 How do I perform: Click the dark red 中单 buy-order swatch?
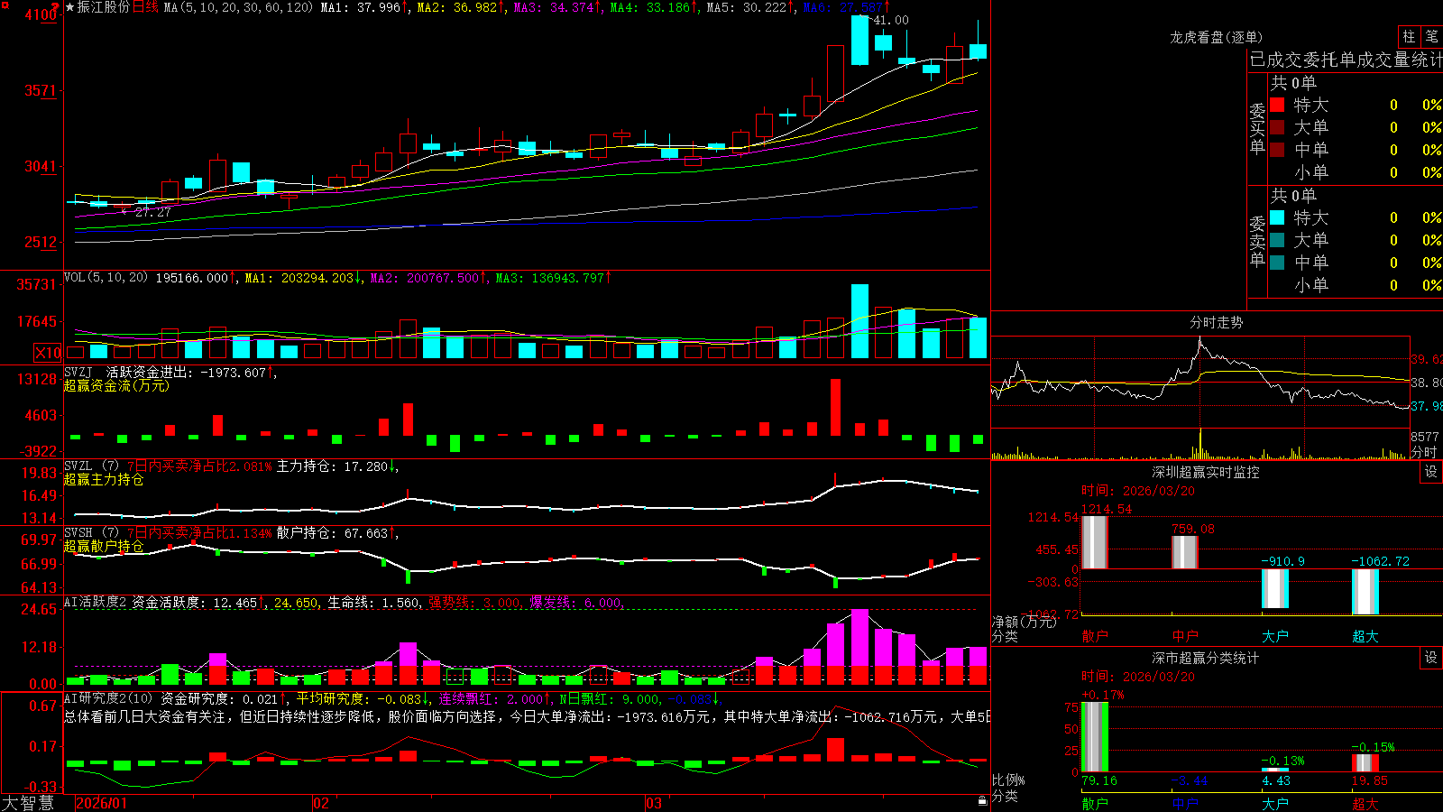[x=1277, y=149]
